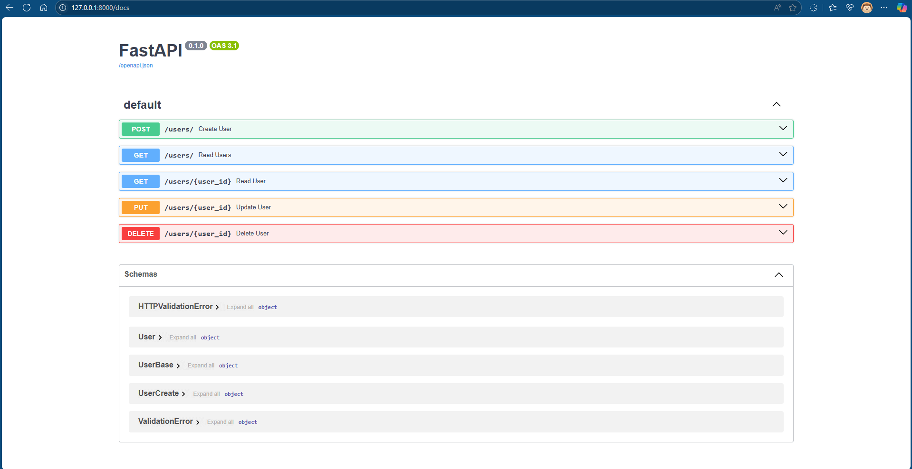Viewport: 912px width, 469px height.
Task: Add this page to favorites
Action: (793, 8)
